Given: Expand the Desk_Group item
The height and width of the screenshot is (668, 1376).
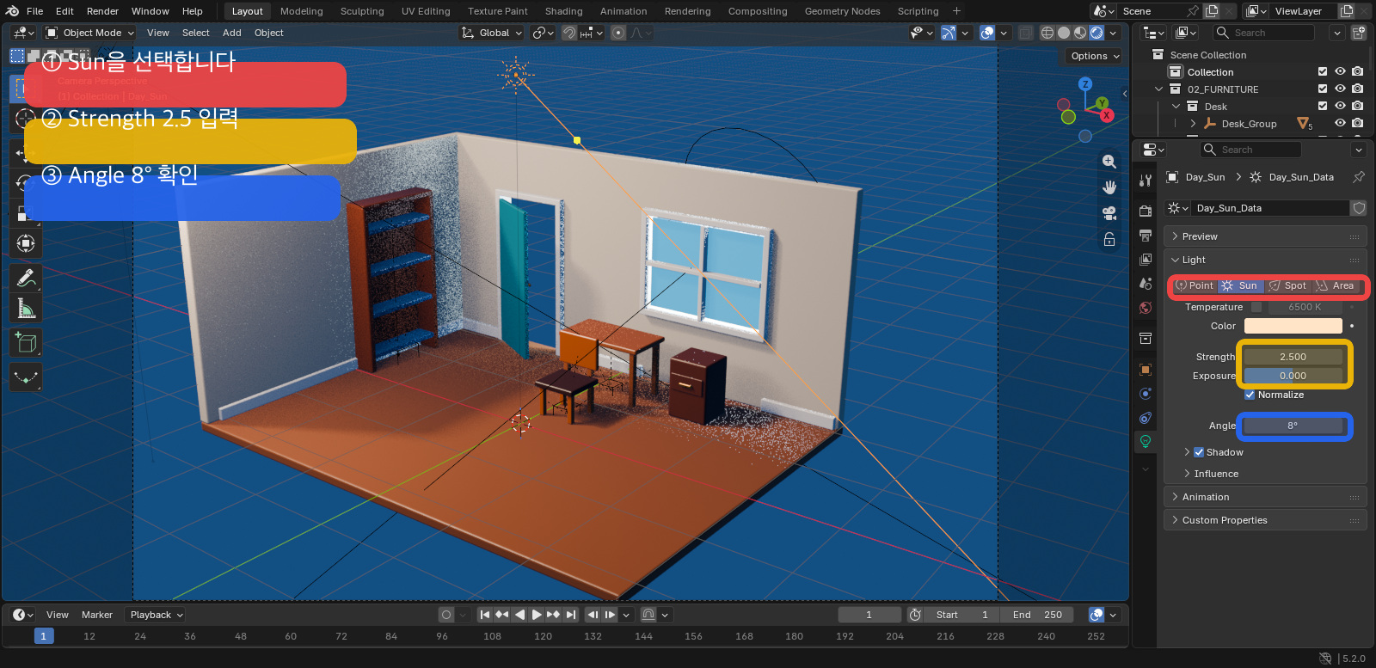Looking at the screenshot, I should 1193,123.
